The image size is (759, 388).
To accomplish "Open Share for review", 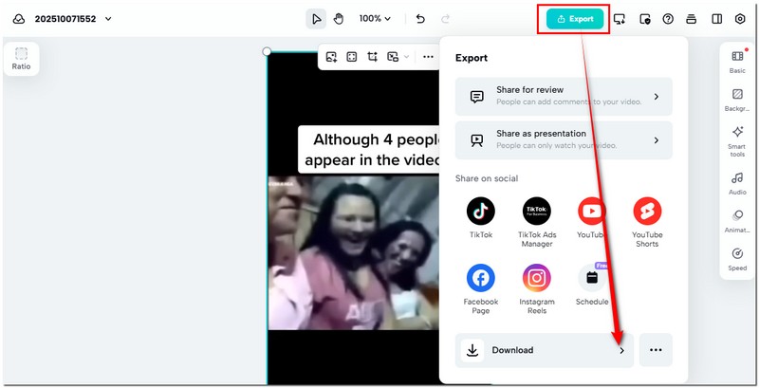I will point(564,96).
